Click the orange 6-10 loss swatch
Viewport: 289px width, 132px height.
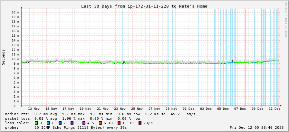(x=100, y=123)
